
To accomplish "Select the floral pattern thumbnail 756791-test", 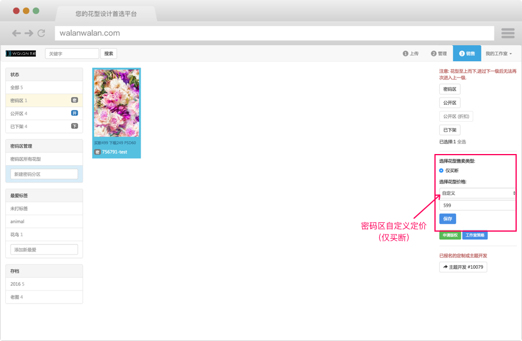I will (116, 103).
